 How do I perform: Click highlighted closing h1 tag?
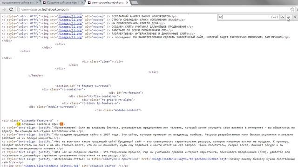click(61, 124)
